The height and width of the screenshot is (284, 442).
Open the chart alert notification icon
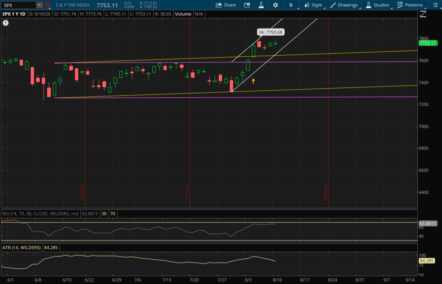pyautogui.click(x=247, y=5)
